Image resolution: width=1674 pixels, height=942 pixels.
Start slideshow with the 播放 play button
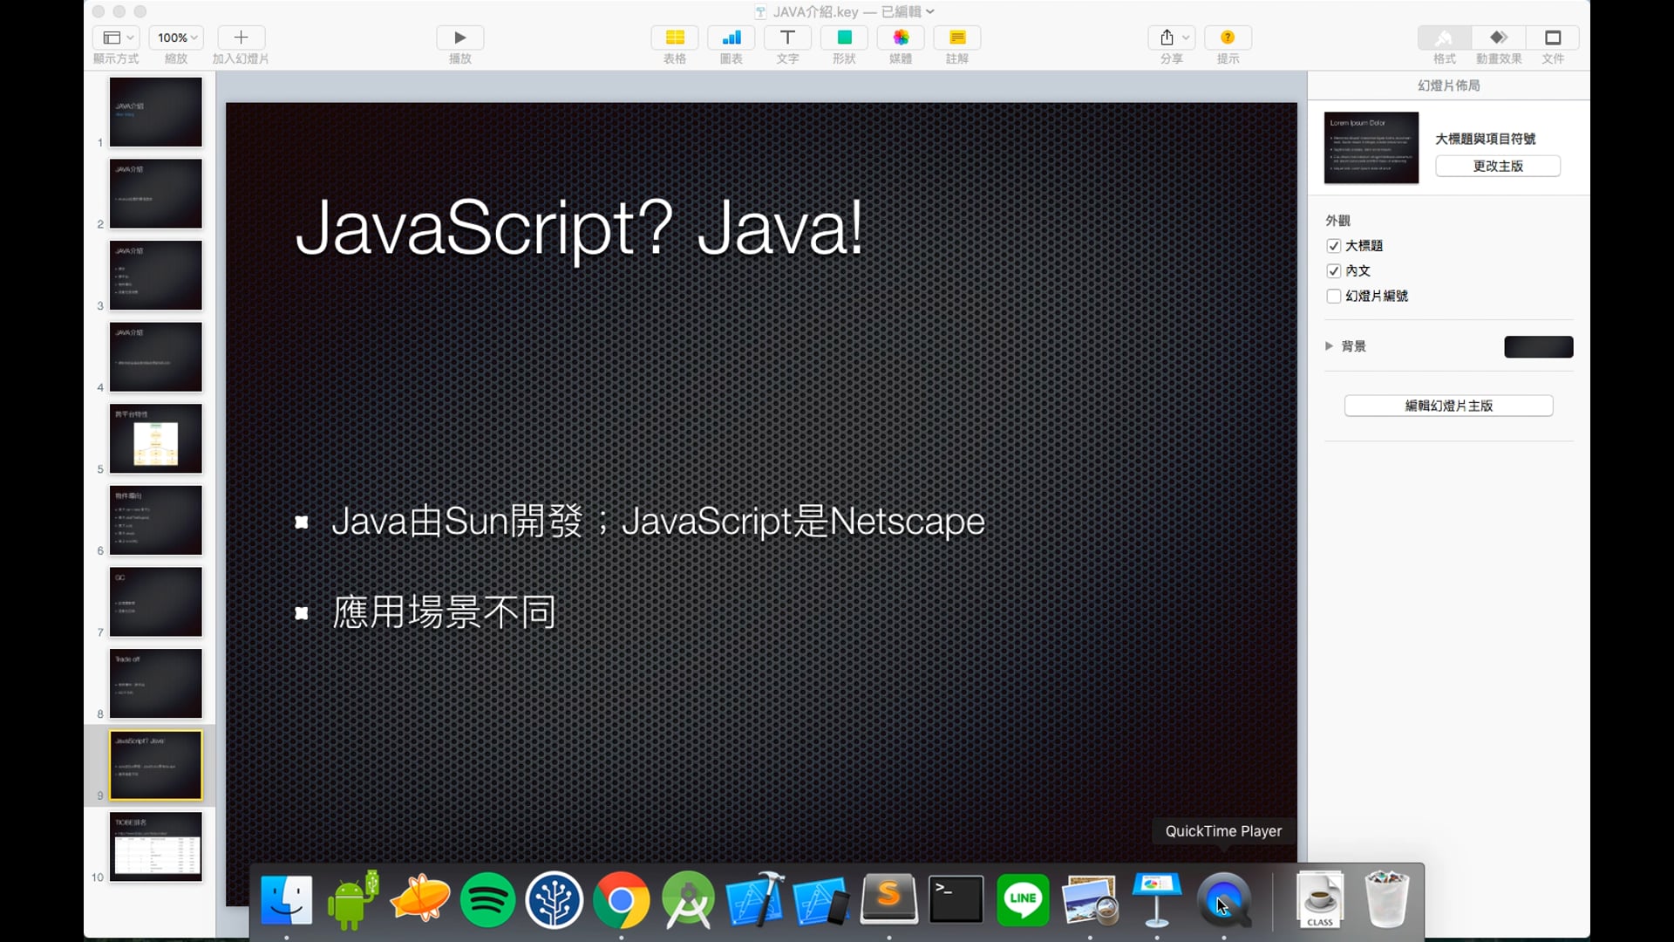click(x=459, y=38)
